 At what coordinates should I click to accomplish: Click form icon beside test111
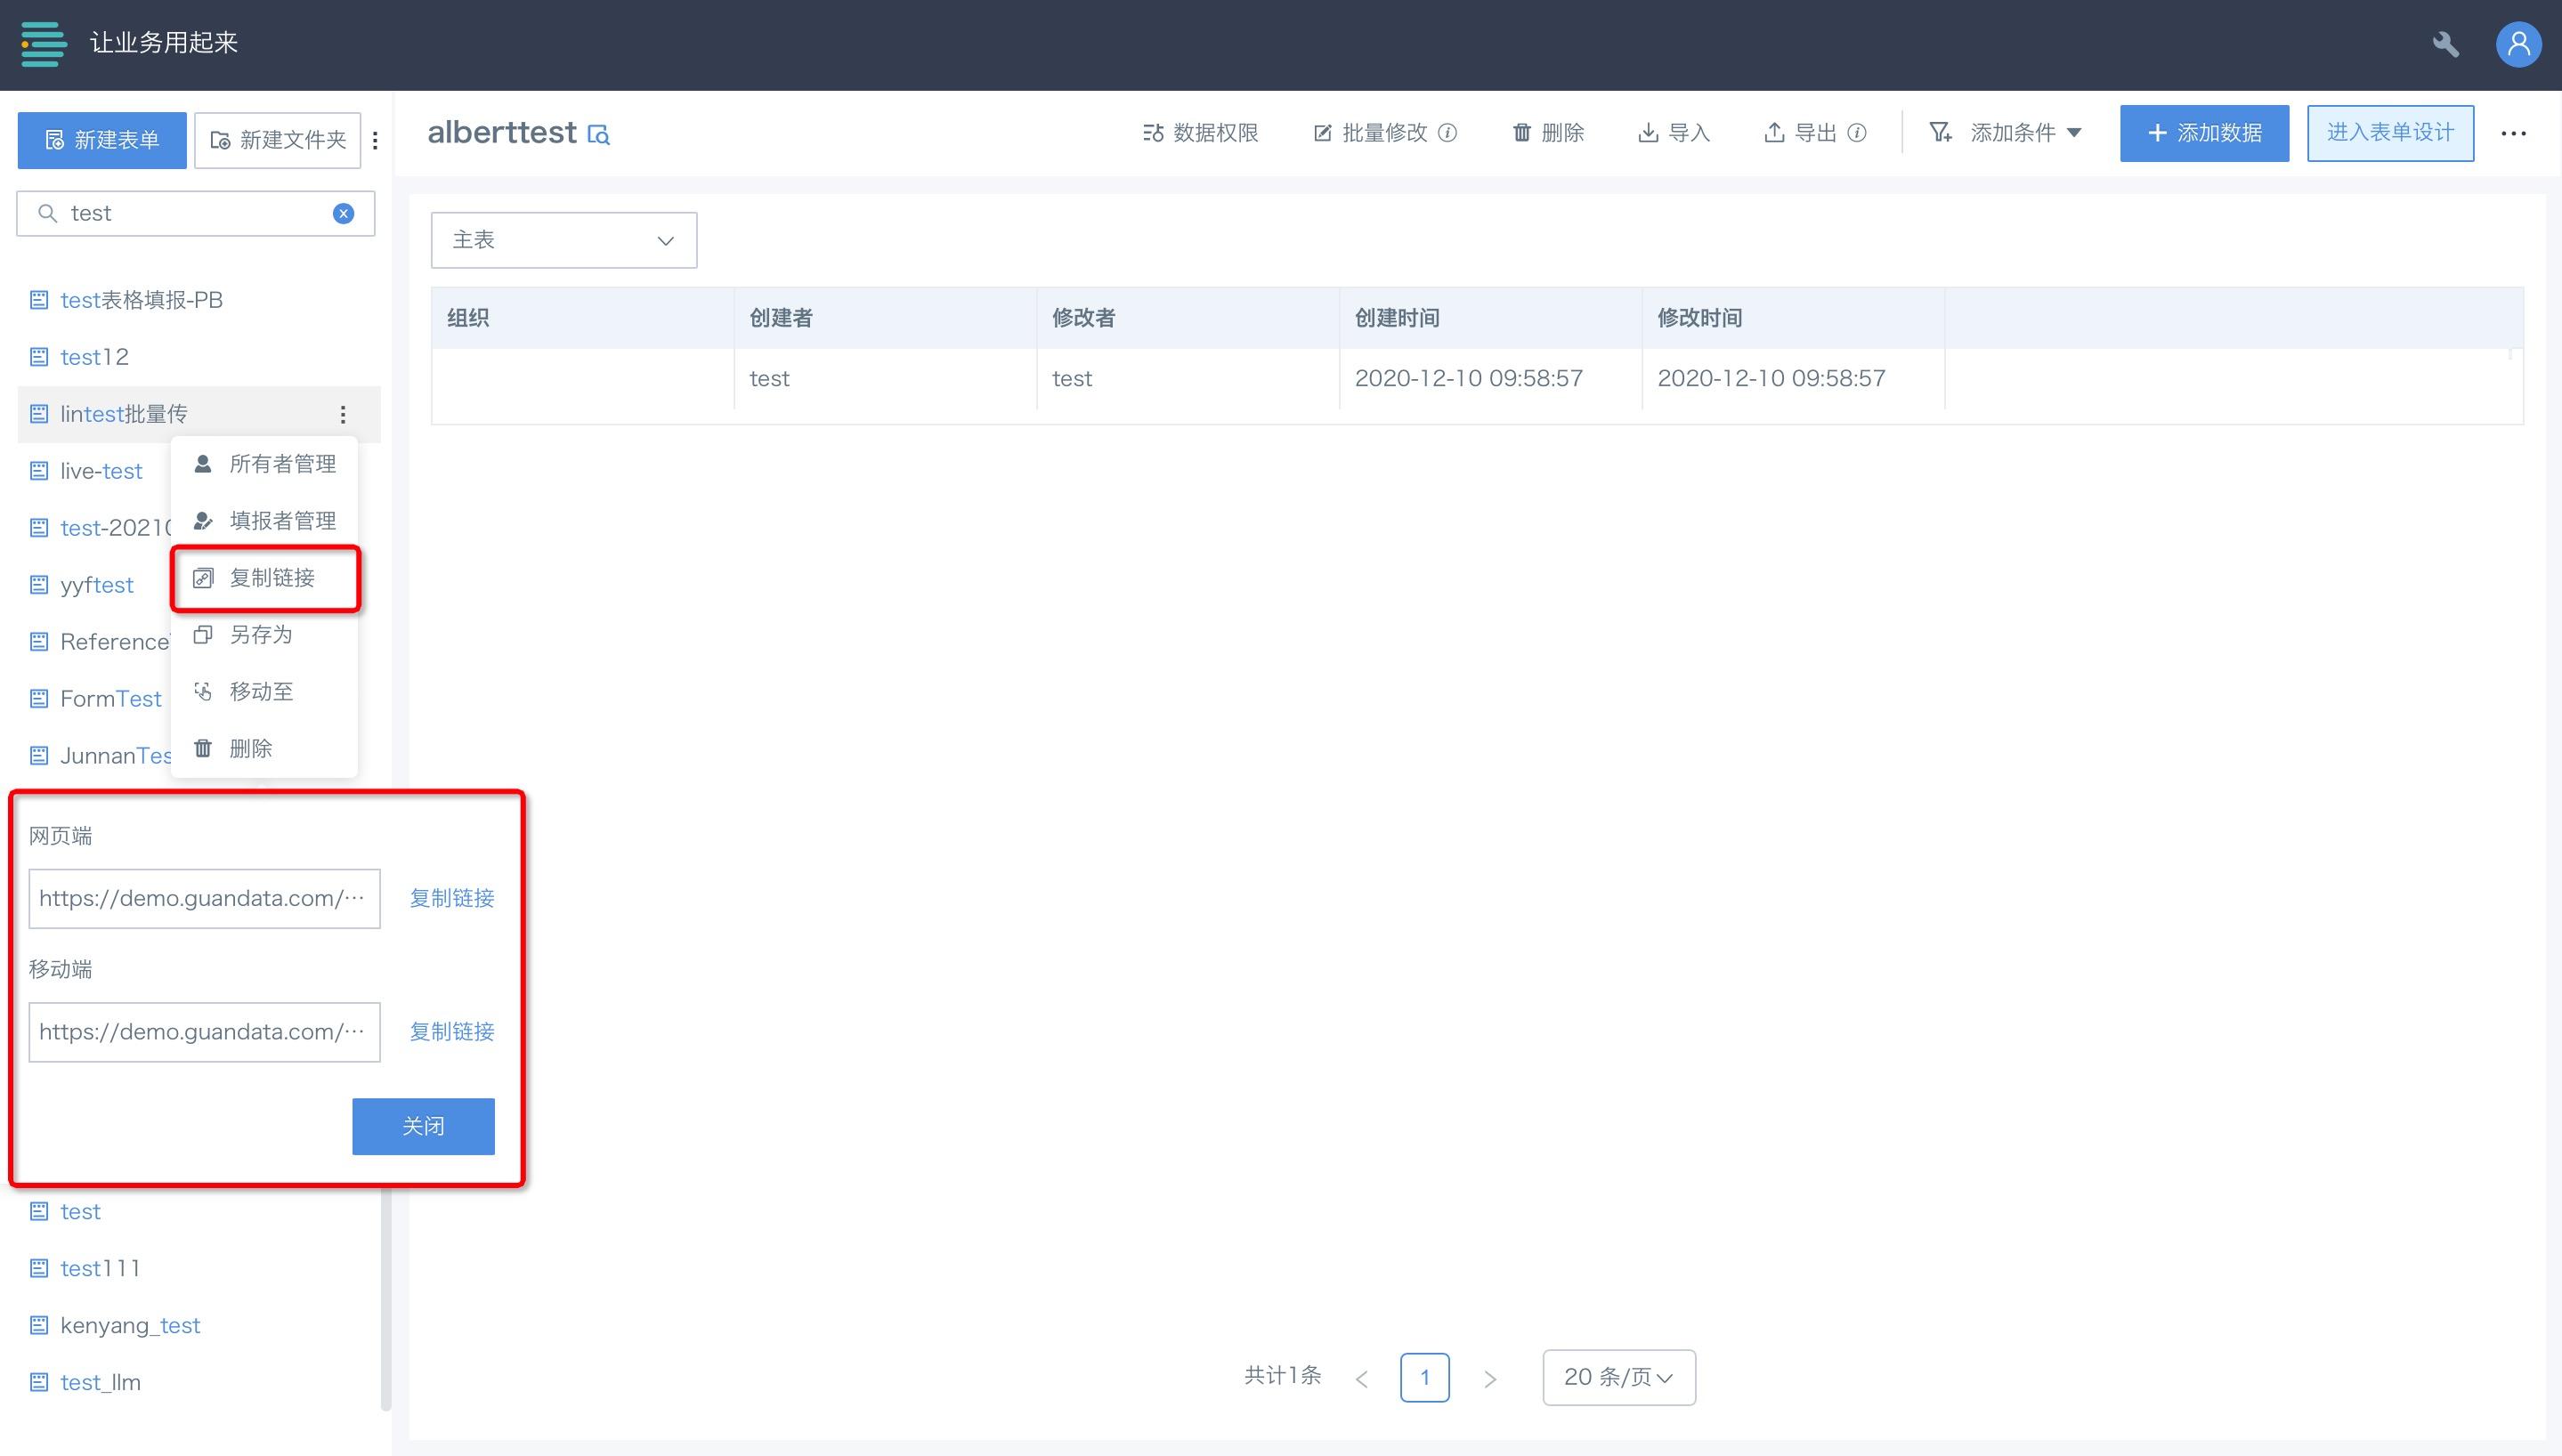[x=39, y=1268]
